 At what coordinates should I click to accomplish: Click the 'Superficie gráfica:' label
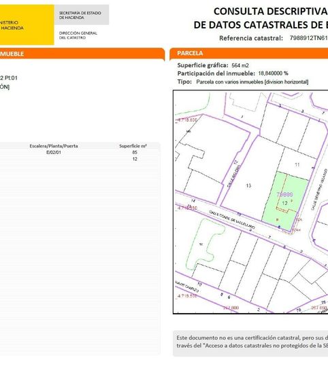[x=203, y=65]
